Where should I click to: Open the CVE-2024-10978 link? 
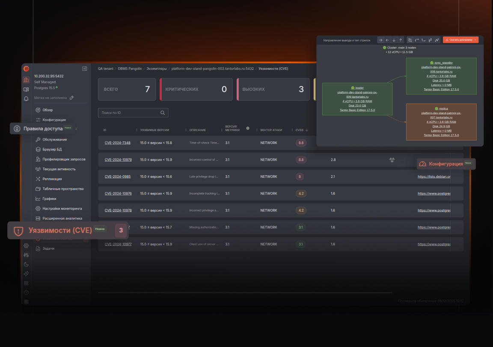point(118,210)
